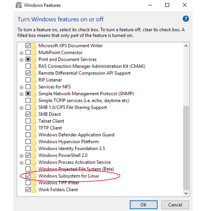The height and width of the screenshot is (211, 206).
Task: Enable Windows Projected File System (Beta) checkbox
Action: [x=28, y=169]
